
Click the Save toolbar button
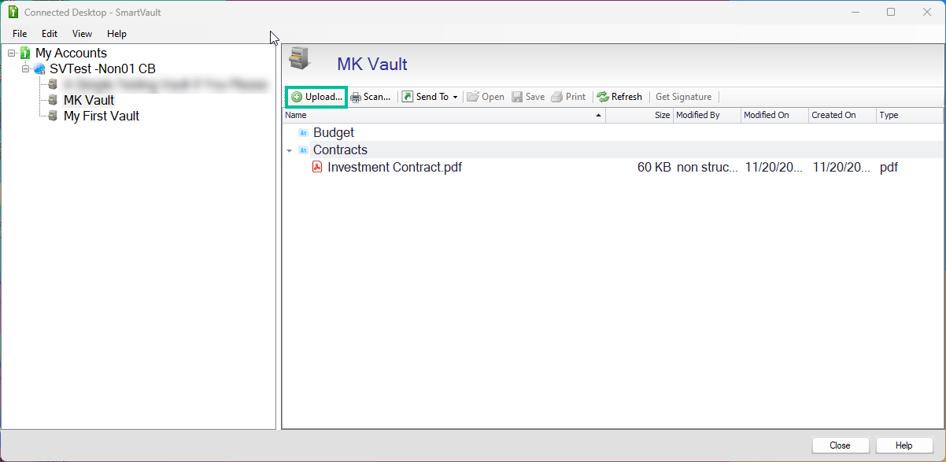point(528,97)
